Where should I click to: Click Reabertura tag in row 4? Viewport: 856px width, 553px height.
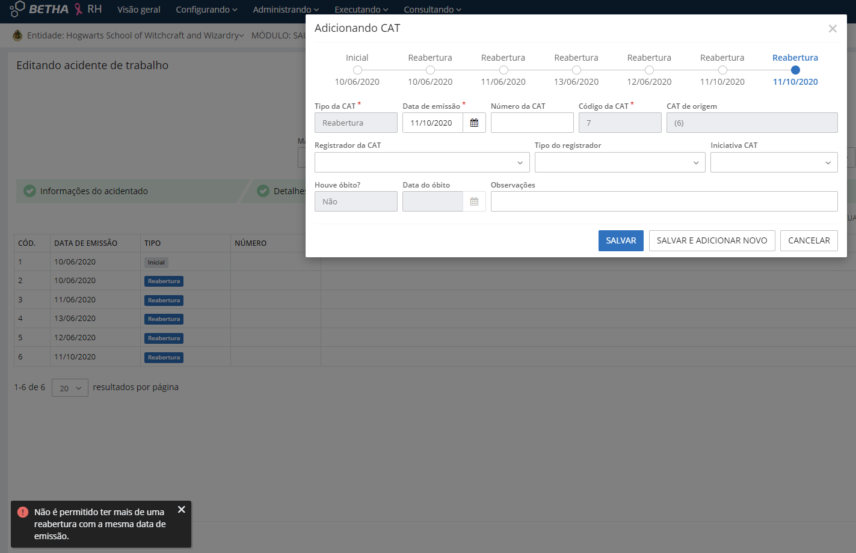click(164, 319)
